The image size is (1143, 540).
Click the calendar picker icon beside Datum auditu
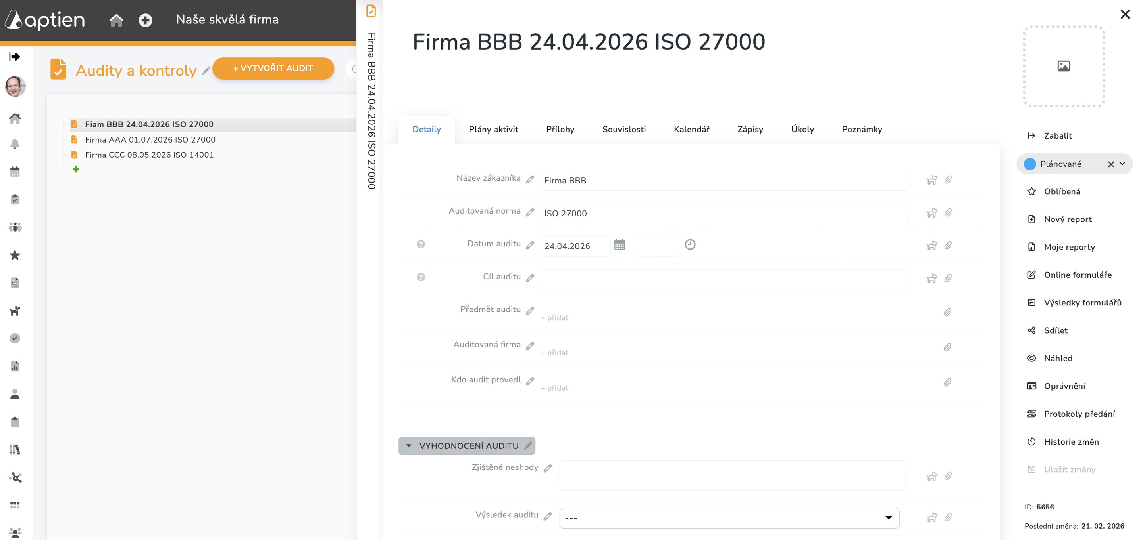[620, 244]
